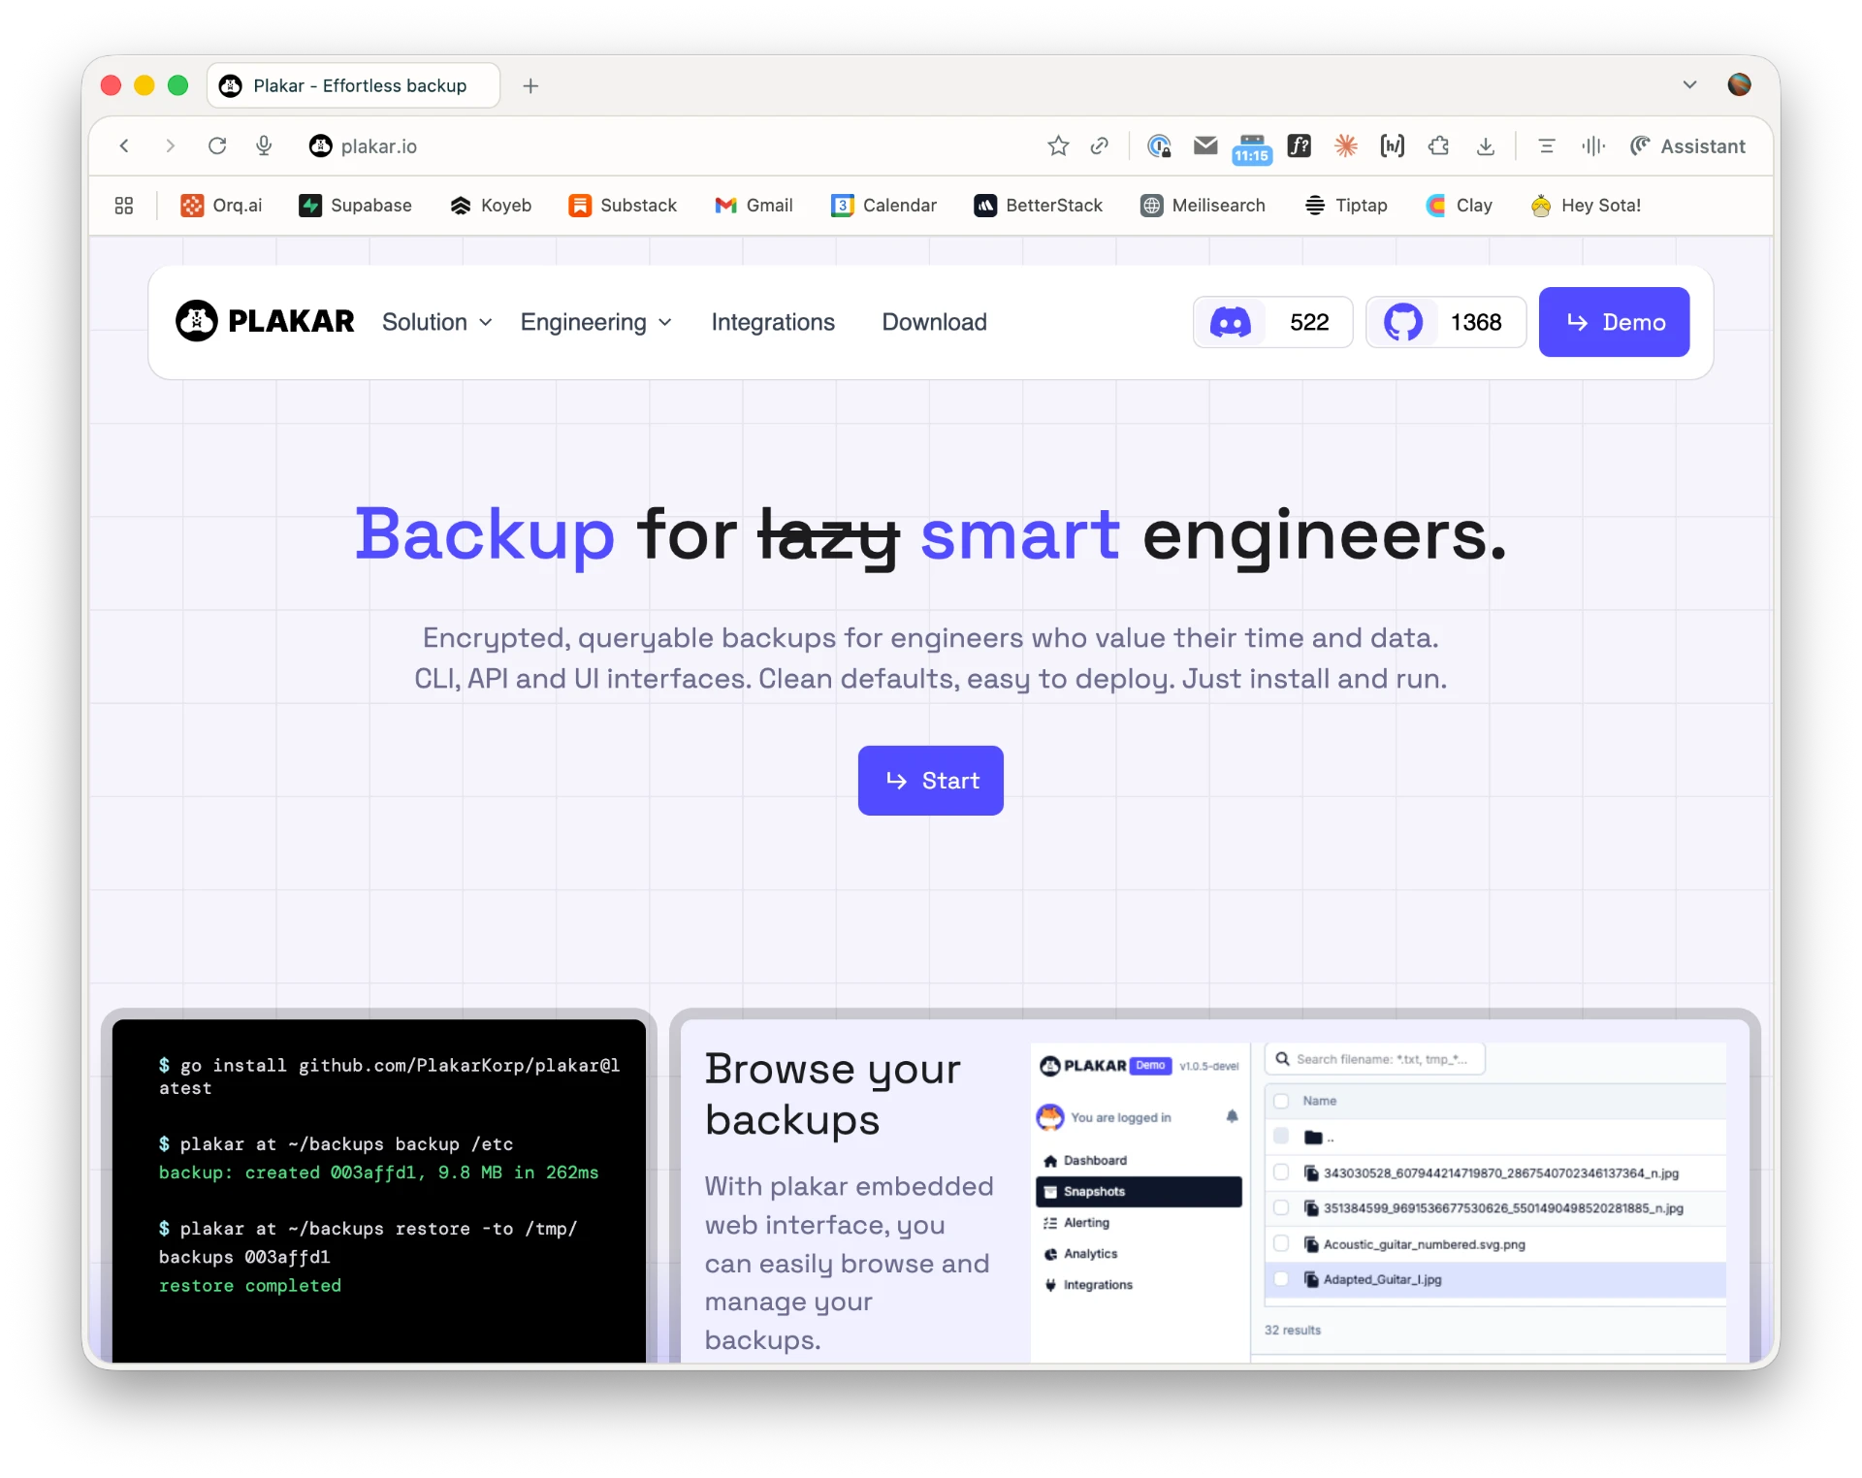The image size is (1862, 1478).
Task: Expand the Engineering dropdown menu
Action: pos(595,322)
